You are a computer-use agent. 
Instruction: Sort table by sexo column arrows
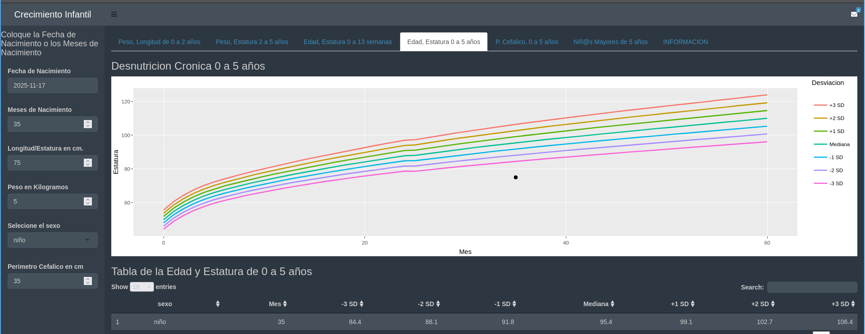click(x=218, y=304)
